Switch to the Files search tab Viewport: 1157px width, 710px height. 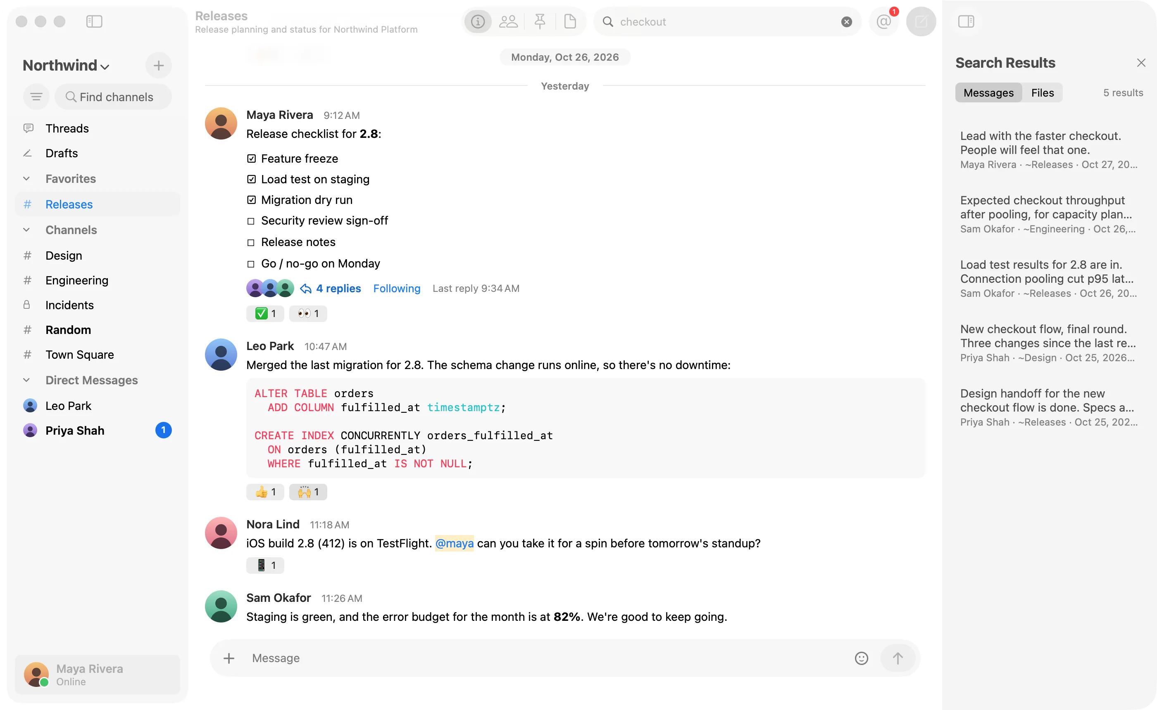pos(1043,93)
